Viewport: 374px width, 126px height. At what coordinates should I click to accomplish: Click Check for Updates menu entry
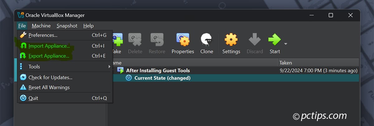tap(50, 77)
